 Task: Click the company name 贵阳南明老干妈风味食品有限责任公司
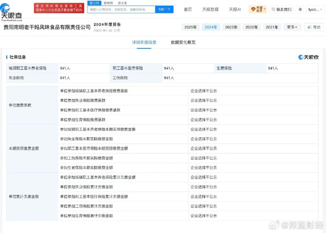(47, 27)
